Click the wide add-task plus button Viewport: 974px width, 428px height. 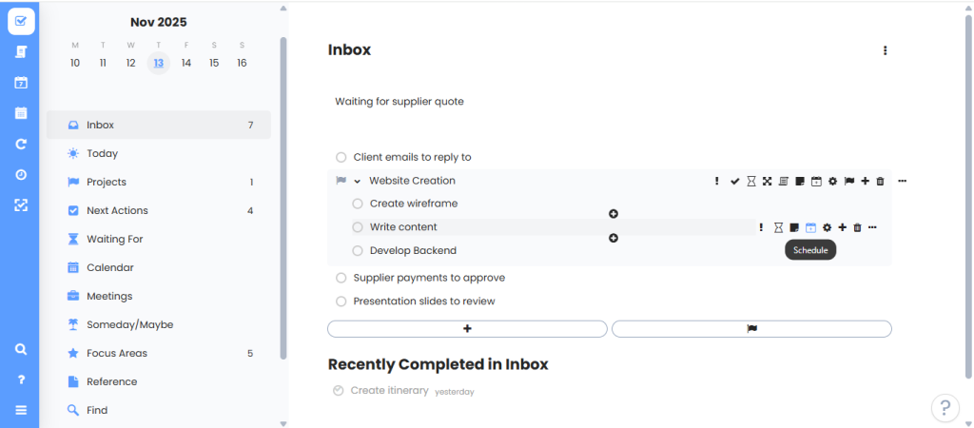[467, 329]
